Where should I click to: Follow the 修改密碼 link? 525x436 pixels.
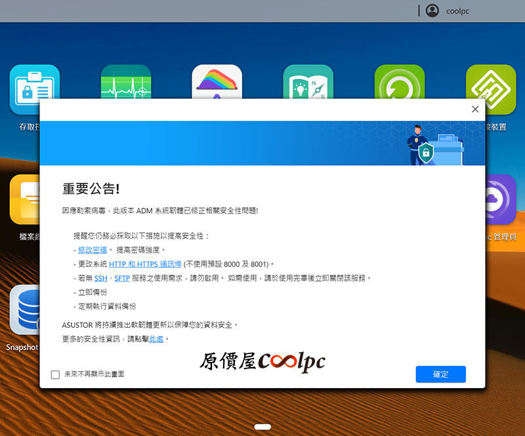(92, 250)
